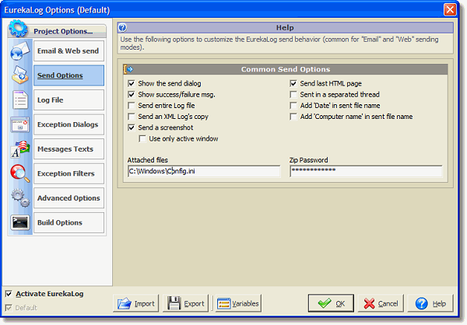Click the Zip Password input field
467x325 pixels.
pyautogui.click(x=366, y=171)
